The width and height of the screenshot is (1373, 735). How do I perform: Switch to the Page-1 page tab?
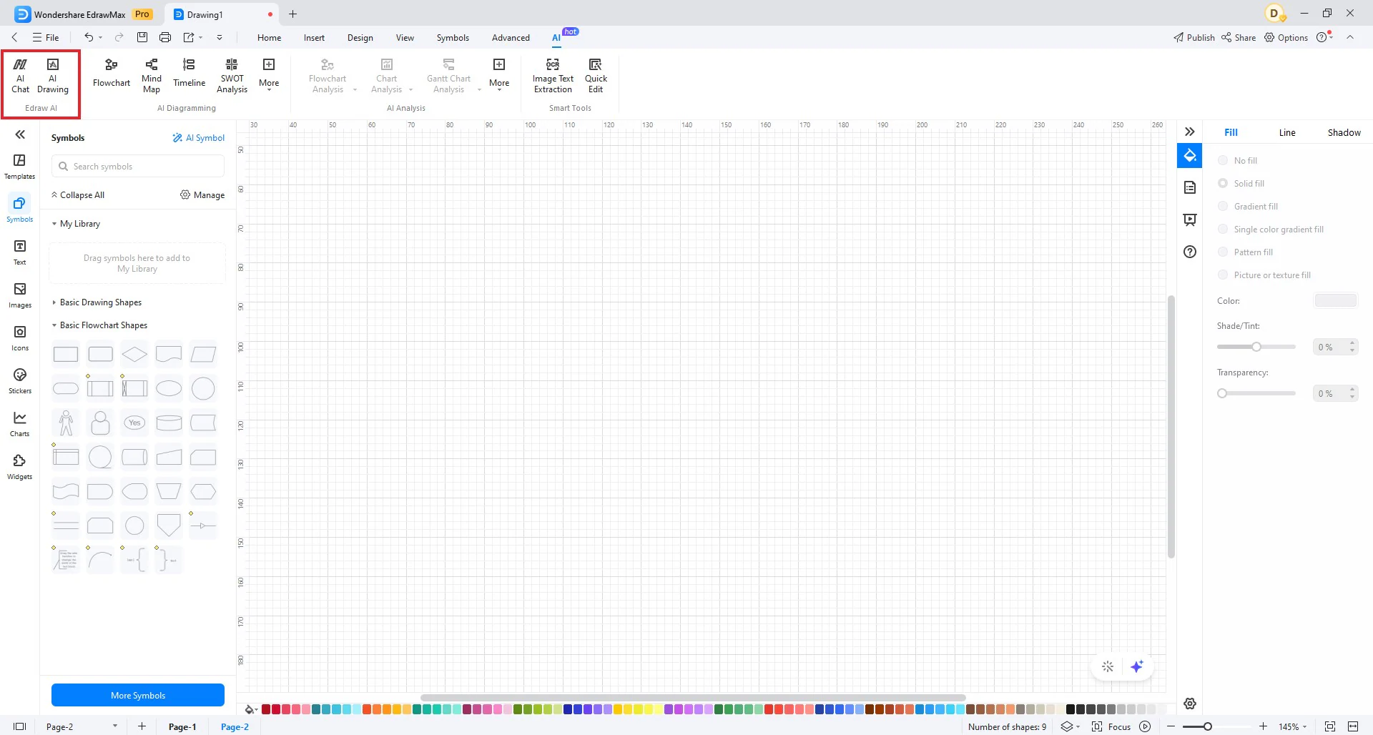tap(182, 726)
